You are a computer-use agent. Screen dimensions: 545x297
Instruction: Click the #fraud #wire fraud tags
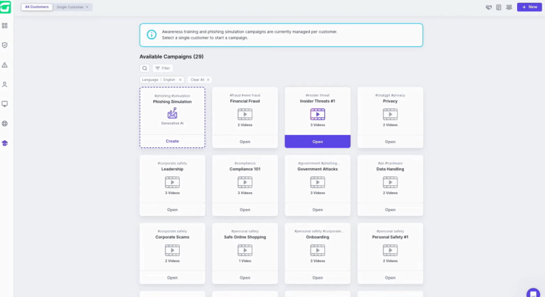coord(245,95)
